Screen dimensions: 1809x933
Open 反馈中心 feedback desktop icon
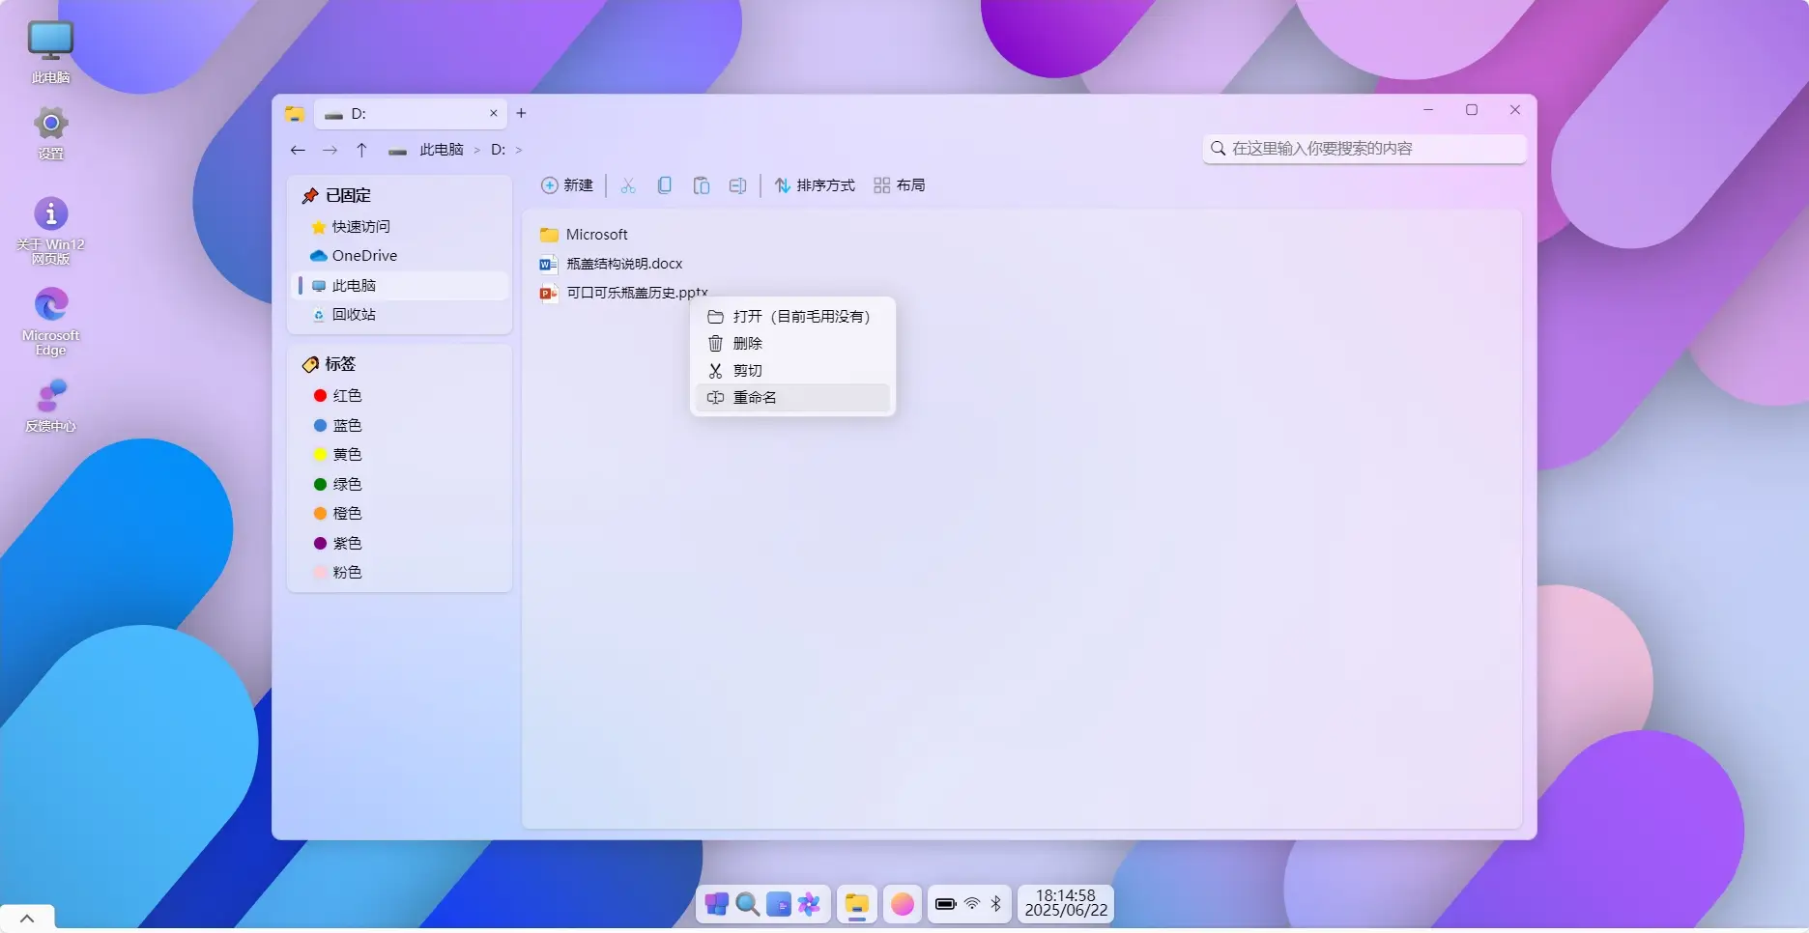pos(50,406)
